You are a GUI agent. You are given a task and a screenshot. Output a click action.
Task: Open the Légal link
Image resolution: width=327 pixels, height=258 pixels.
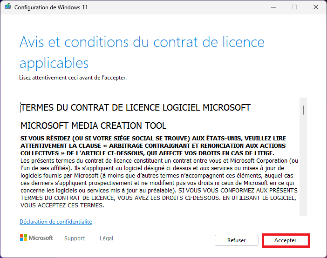[106, 238]
